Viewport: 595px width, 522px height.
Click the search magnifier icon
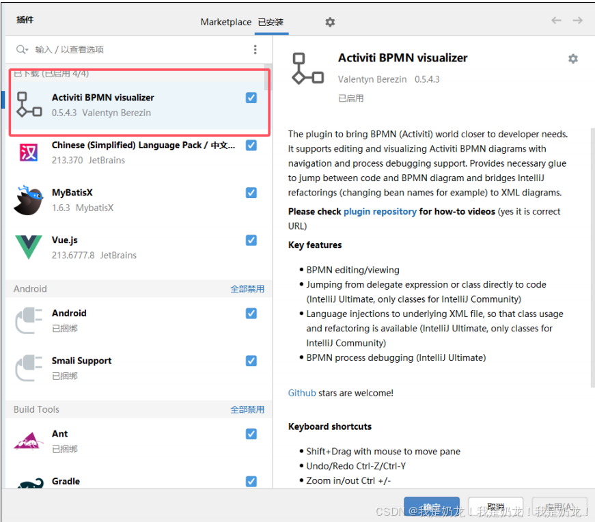pyautogui.click(x=22, y=49)
